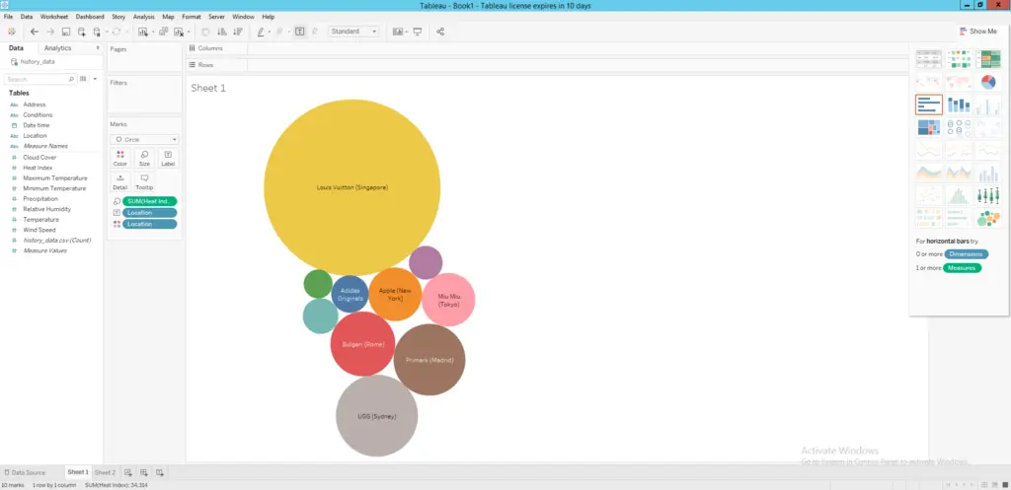
Task: Toggle the Show Me panel
Action: click(977, 32)
